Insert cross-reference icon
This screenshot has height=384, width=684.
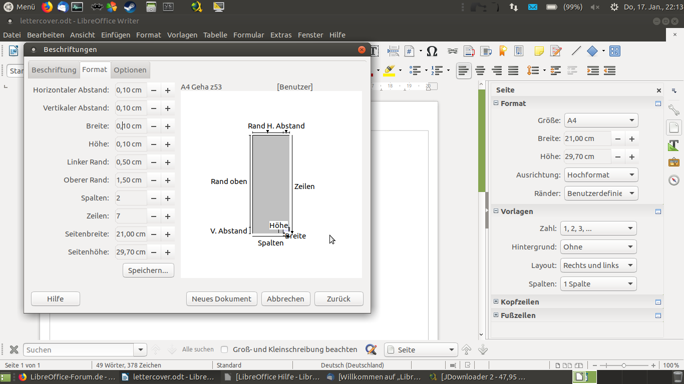[519, 51]
